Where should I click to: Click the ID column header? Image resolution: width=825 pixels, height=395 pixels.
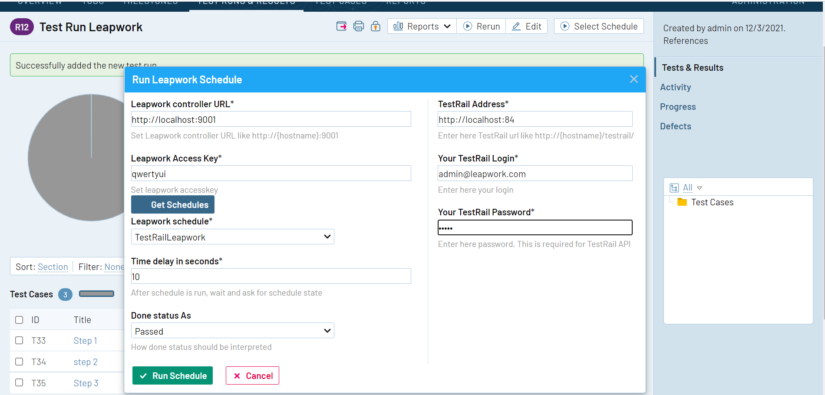click(x=35, y=320)
